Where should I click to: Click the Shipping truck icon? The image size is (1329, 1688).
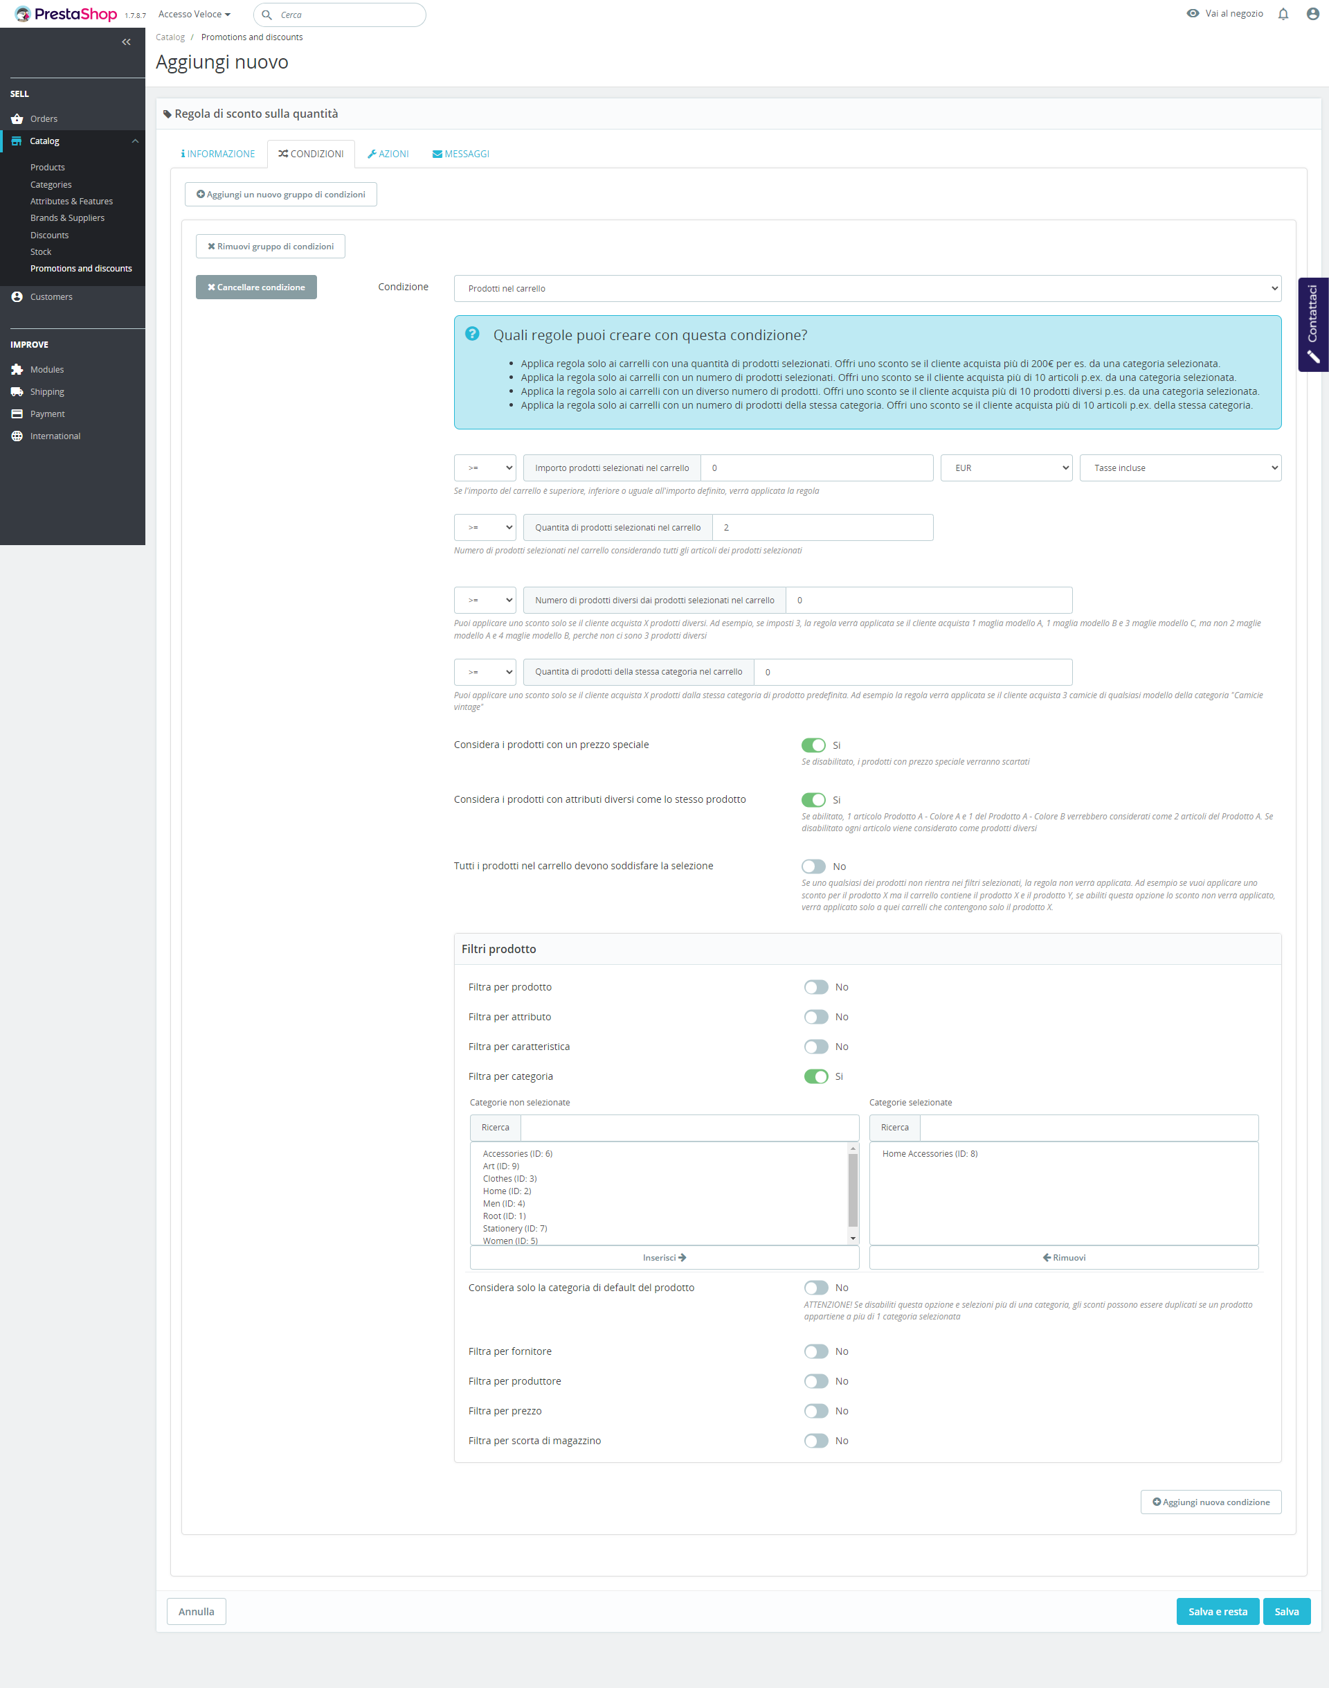click(x=17, y=391)
